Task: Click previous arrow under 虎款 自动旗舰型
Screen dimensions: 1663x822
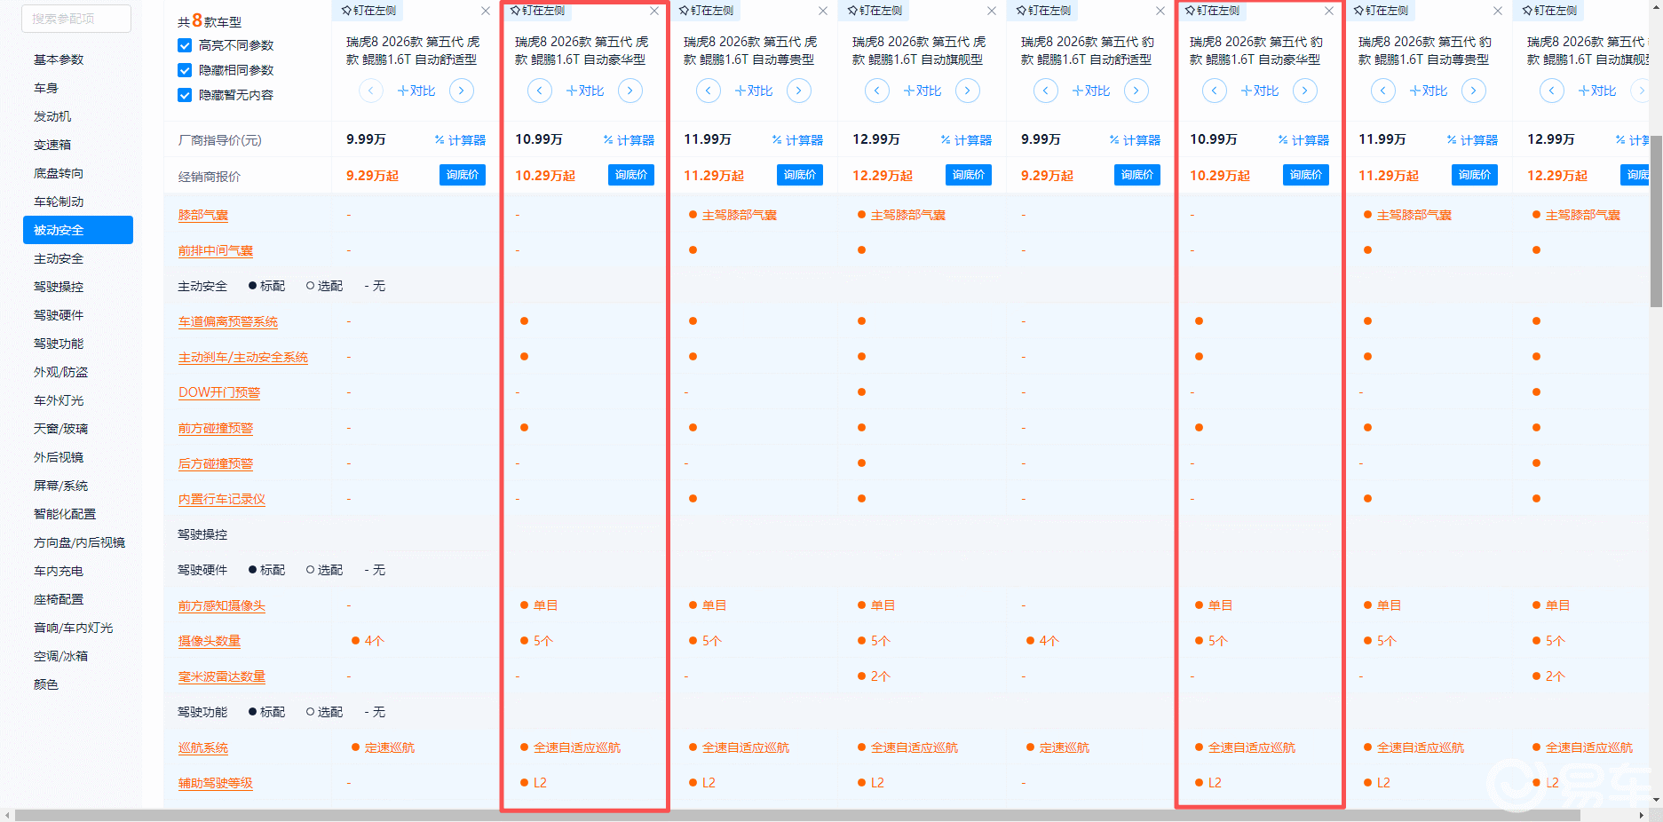Action: 876,91
